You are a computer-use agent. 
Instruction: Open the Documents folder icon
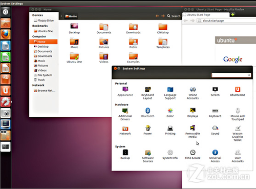(x=104, y=29)
